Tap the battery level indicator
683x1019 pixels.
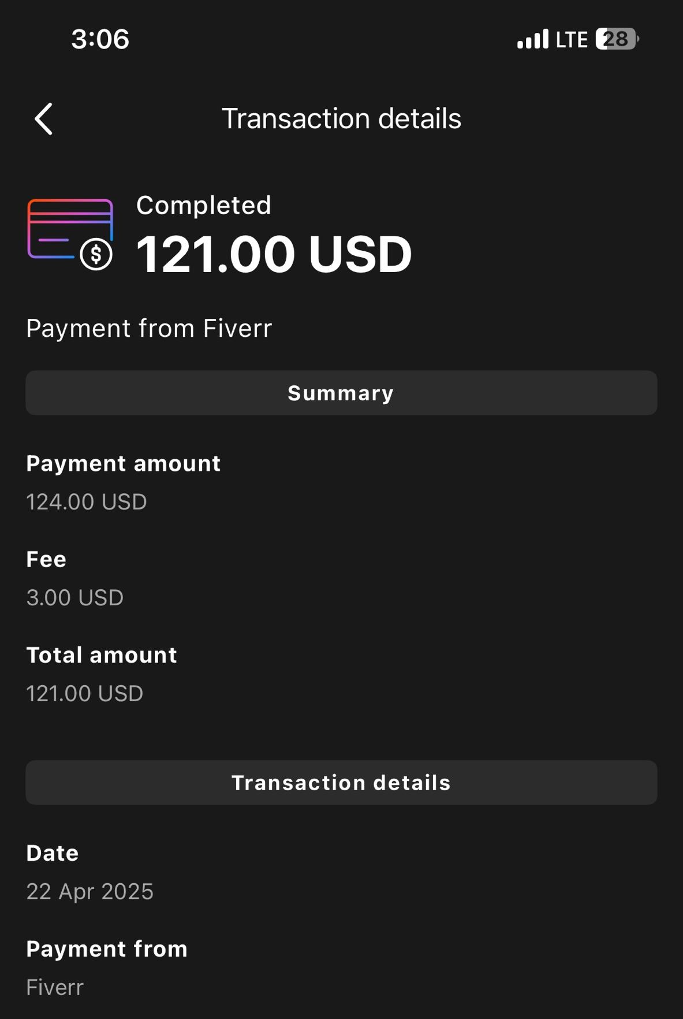(x=617, y=39)
